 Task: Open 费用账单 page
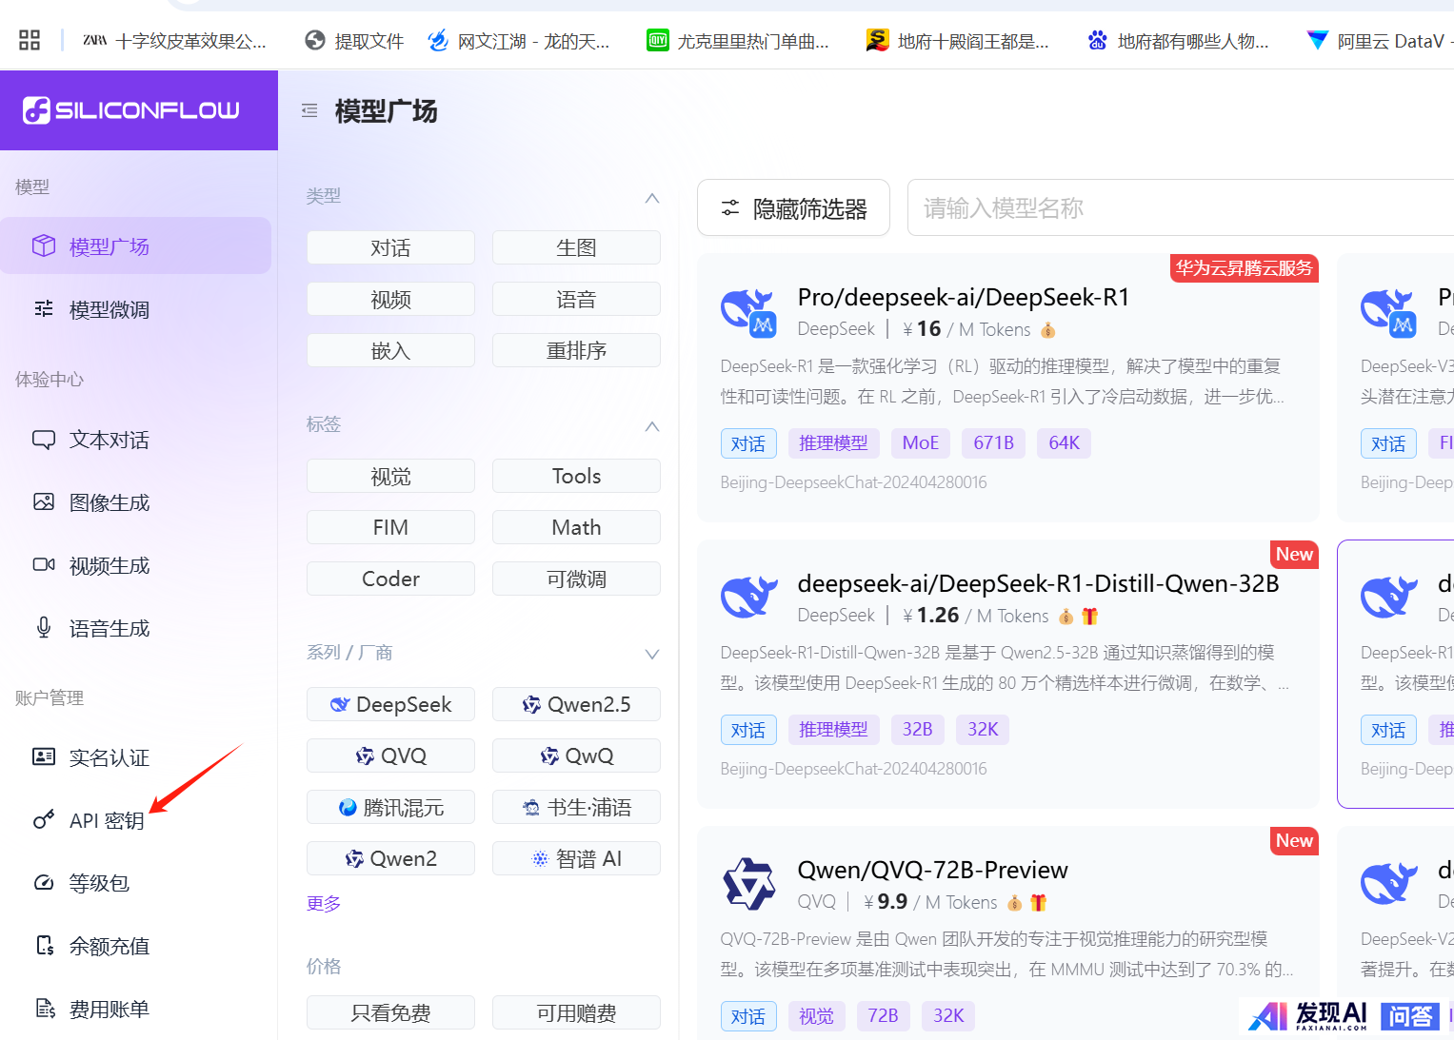click(x=135, y=1009)
